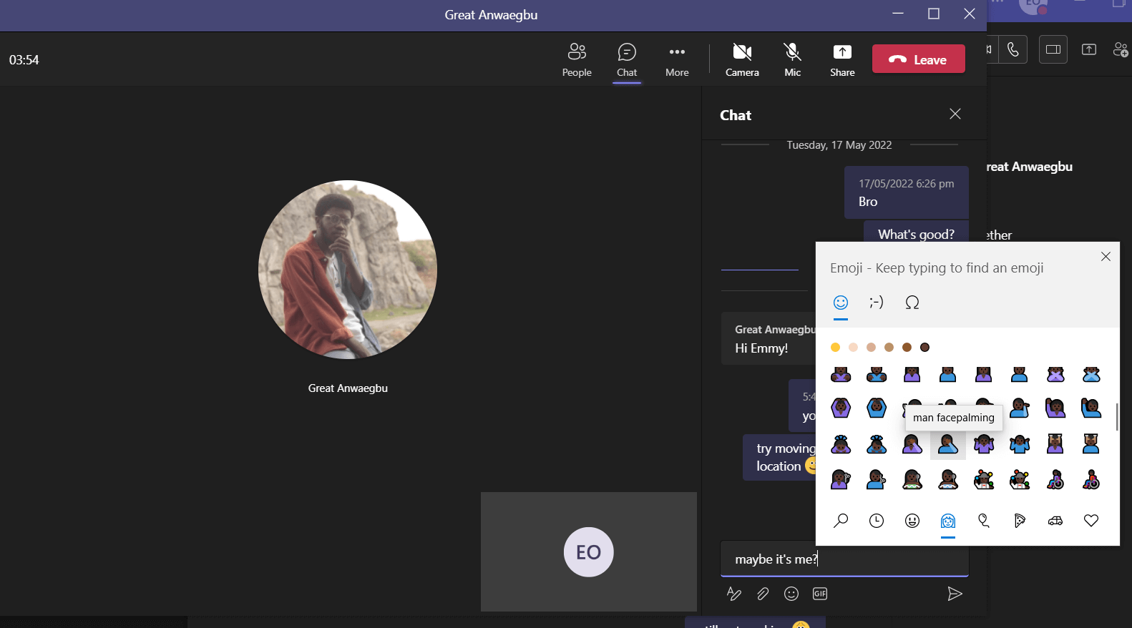Insert the man bowing emoji

[877, 445]
